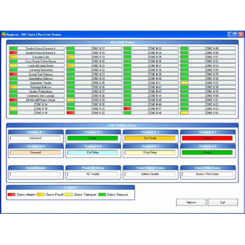Maximize the Zone / Partition Status window
245x245 pixels.
click(x=235, y=34)
